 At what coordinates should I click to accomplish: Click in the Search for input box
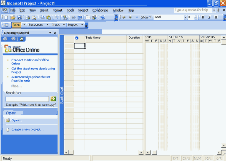pos(27,99)
